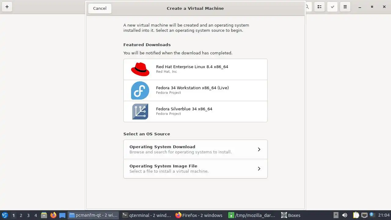Cancel the Create a Virtual Machine dialog
Viewport: 391px width, 220px height.
click(x=100, y=8)
